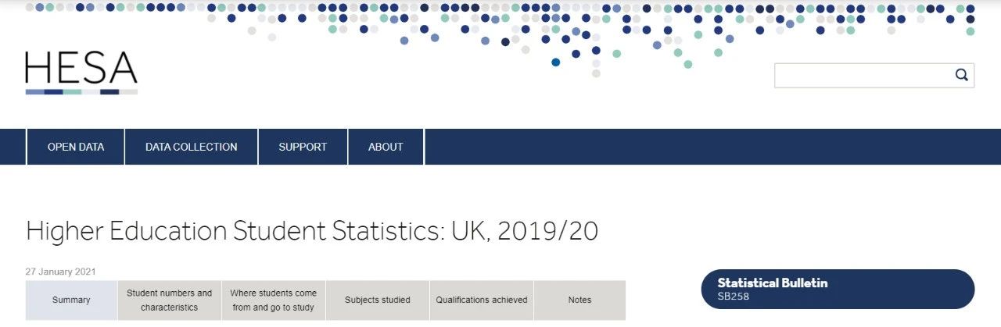Click the magnifying glass search icon
The height and width of the screenshot is (327, 1001).
tap(961, 75)
